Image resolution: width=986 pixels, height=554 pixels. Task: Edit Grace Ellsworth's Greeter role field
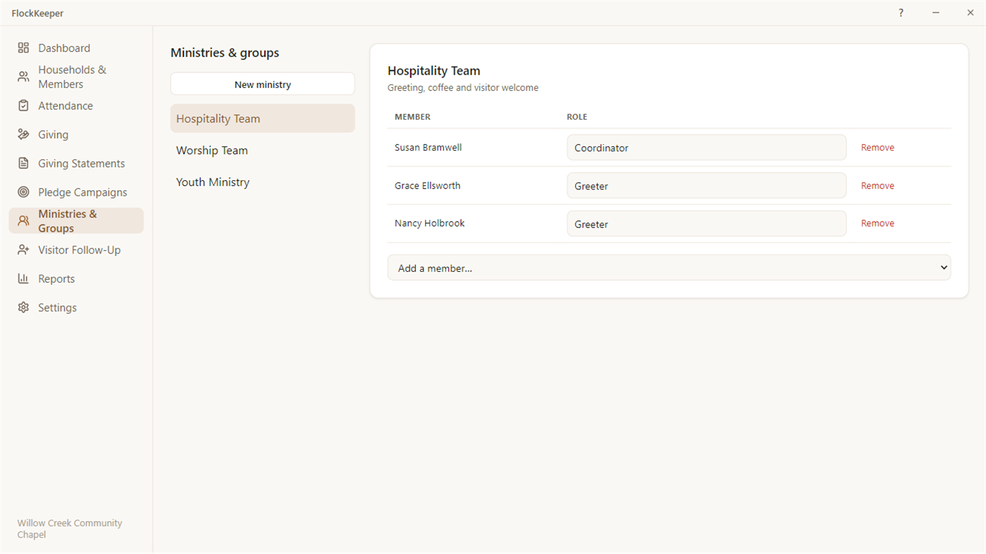706,186
